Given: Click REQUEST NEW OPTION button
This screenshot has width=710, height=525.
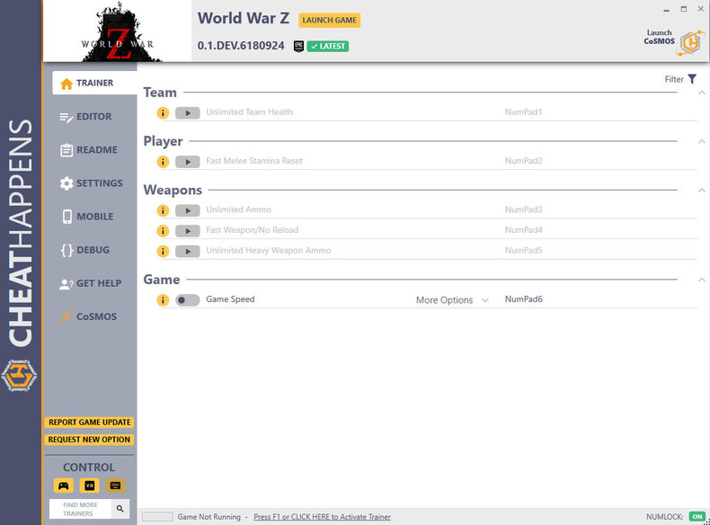Looking at the screenshot, I should pyautogui.click(x=89, y=440).
